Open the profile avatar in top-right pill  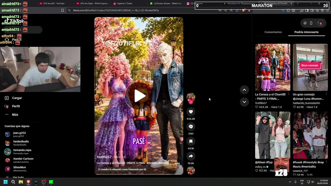tap(320, 23)
